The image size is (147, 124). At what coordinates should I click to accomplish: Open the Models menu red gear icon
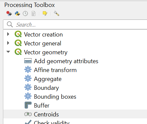[9, 13]
